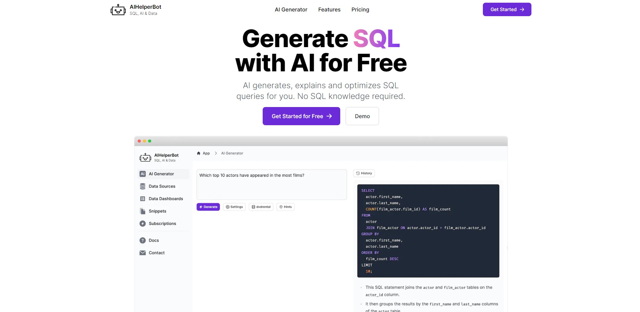Click the Snippets sidebar label
Viewport: 640px width, 312px height.
[x=157, y=211]
